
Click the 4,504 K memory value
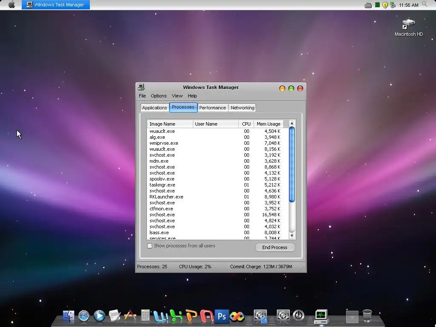272,131
